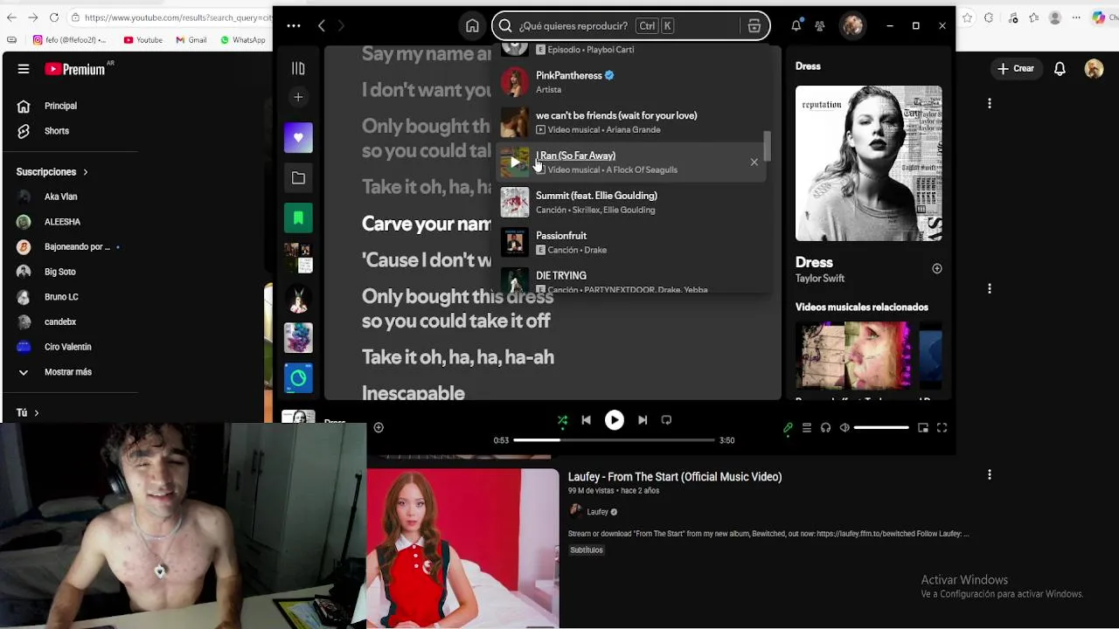Reload the browser page
Viewport: 1119px width, 629px height.
[54, 17]
